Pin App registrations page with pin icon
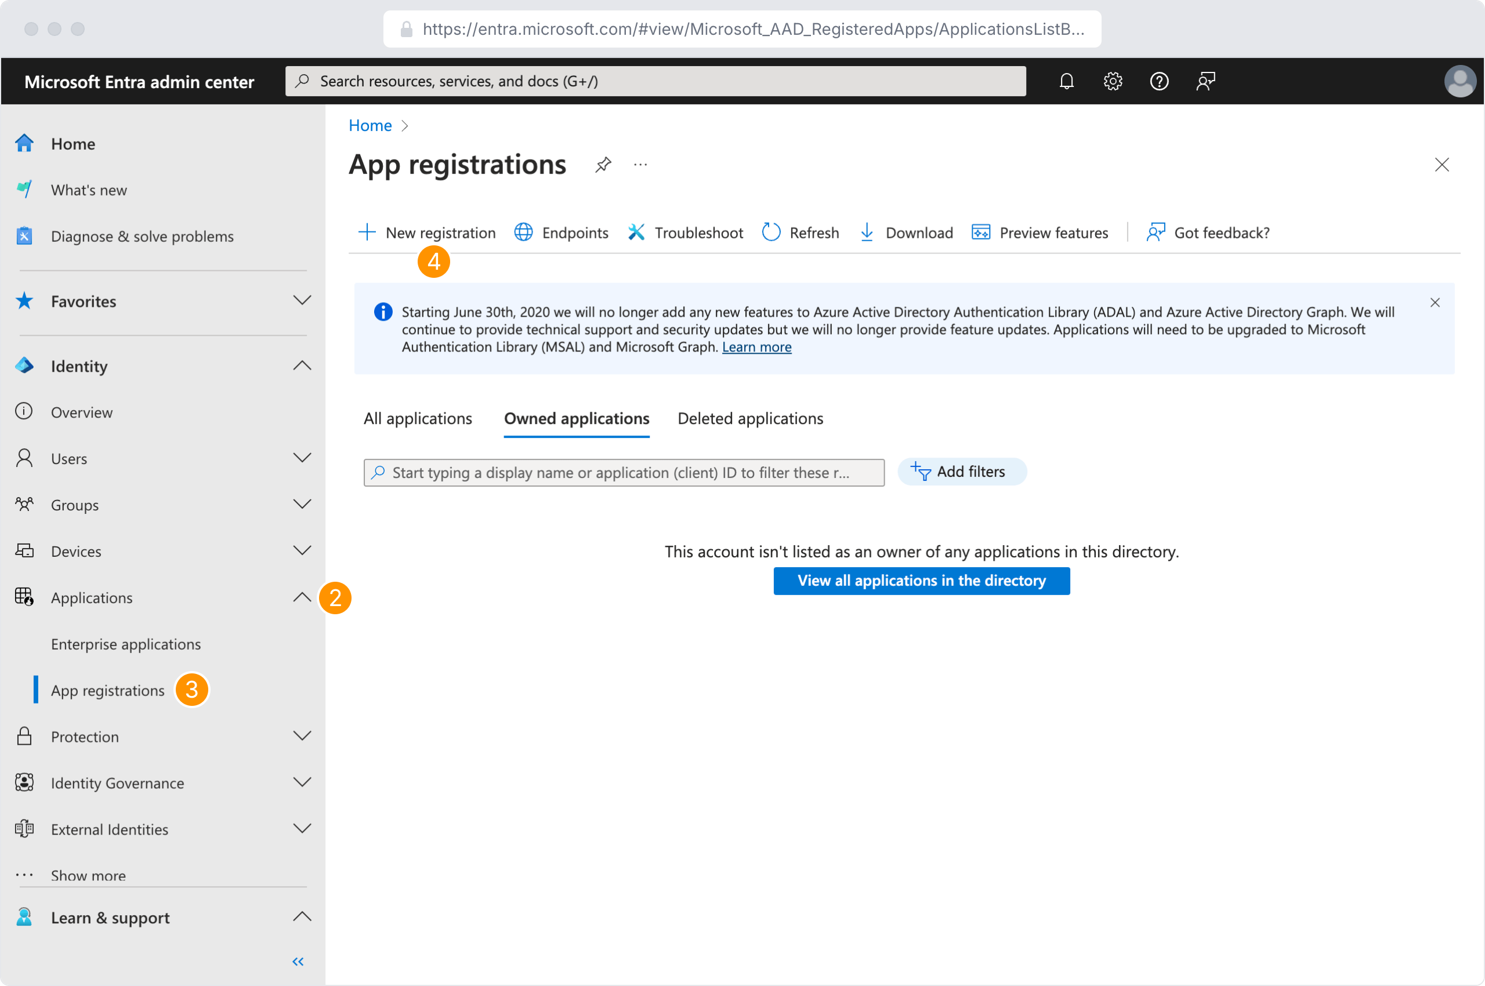Viewport: 1485px width, 986px height. [x=603, y=165]
